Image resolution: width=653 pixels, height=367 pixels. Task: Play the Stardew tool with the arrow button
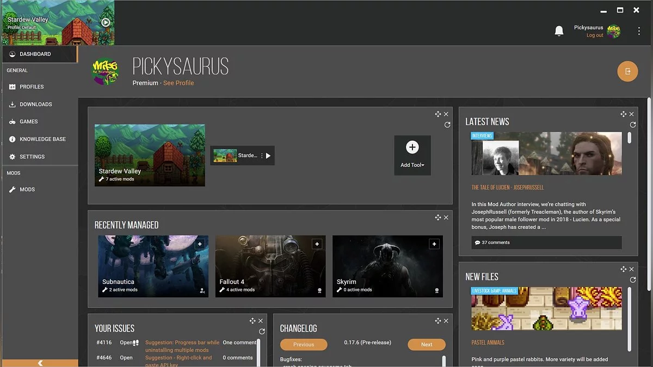(x=268, y=155)
